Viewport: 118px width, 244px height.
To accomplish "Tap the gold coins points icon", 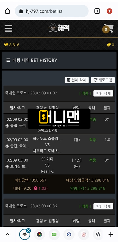I will pos(109,45).
